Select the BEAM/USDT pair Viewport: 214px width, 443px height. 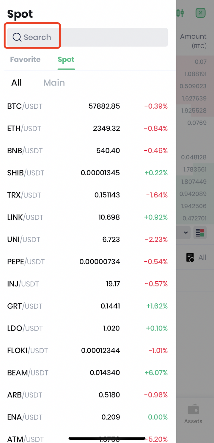(87, 373)
